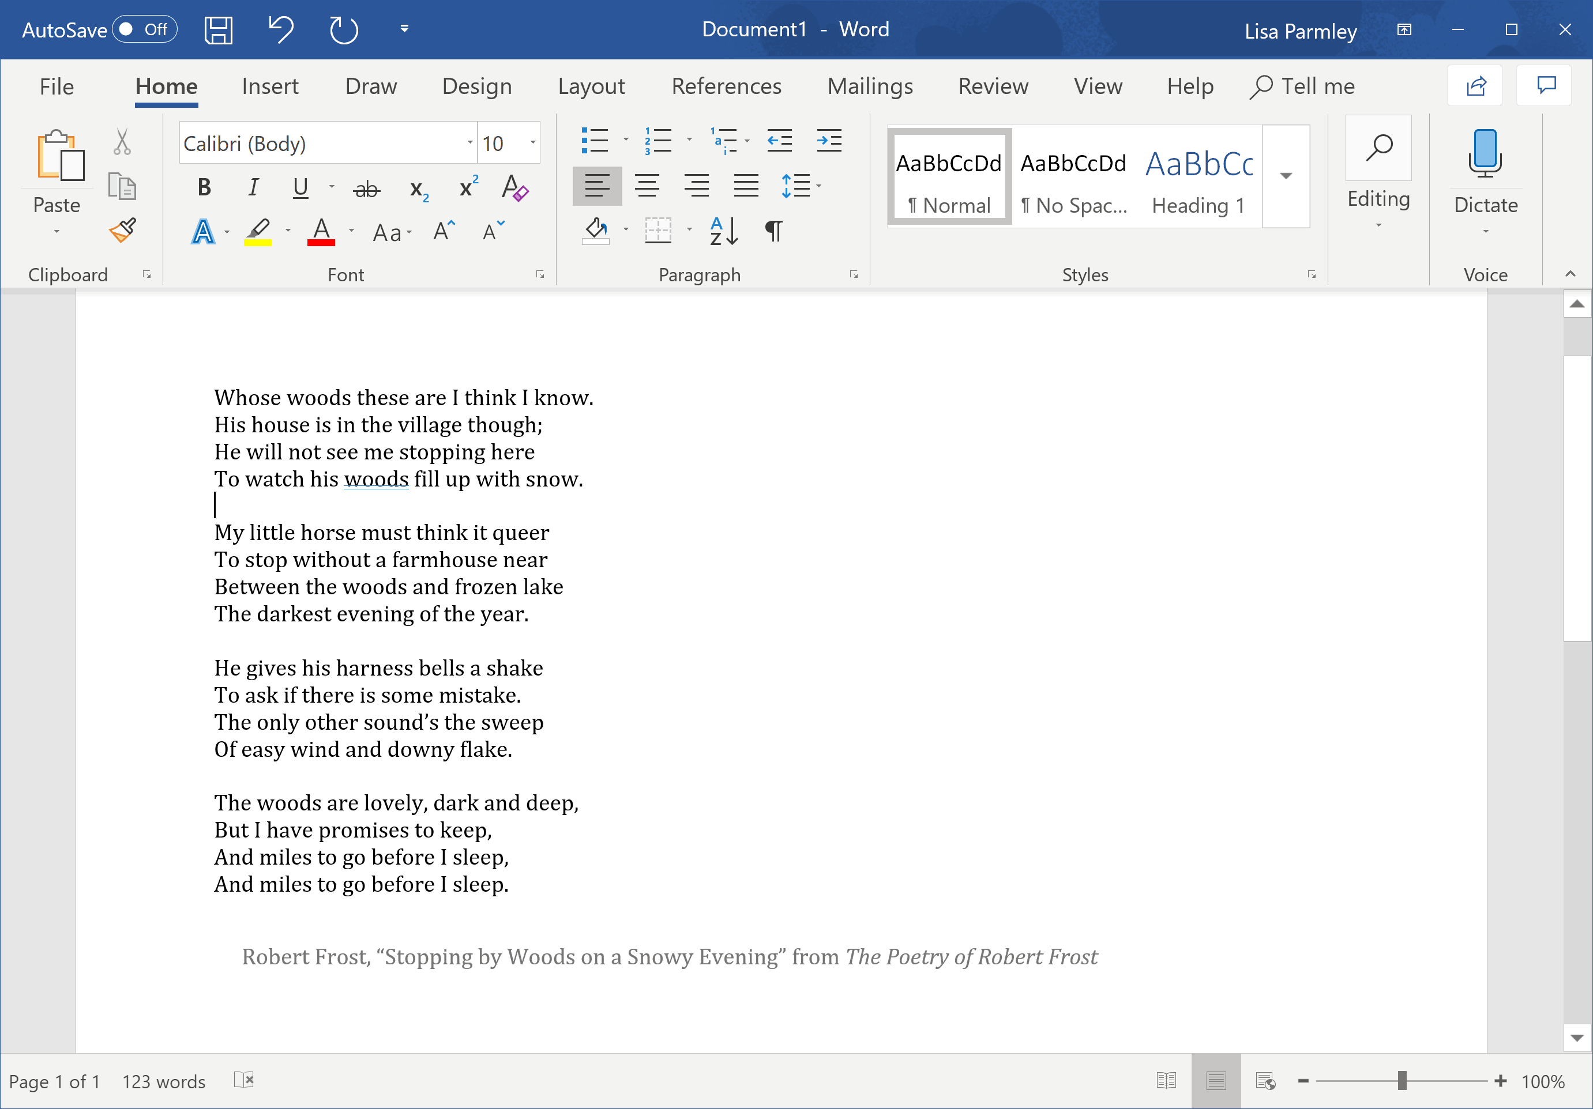Toggle Subscript formatting
This screenshot has width=1593, height=1109.
[x=419, y=189]
